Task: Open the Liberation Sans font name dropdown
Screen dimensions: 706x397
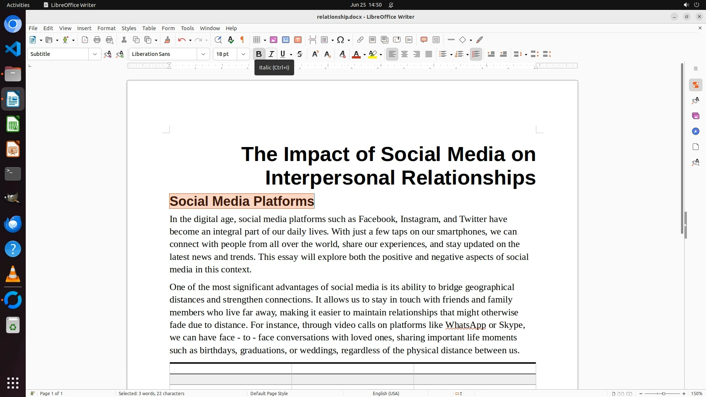Action: click(203, 54)
